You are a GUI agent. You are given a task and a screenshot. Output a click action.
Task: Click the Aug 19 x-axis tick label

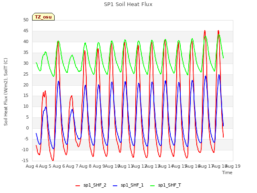click(x=233, y=166)
